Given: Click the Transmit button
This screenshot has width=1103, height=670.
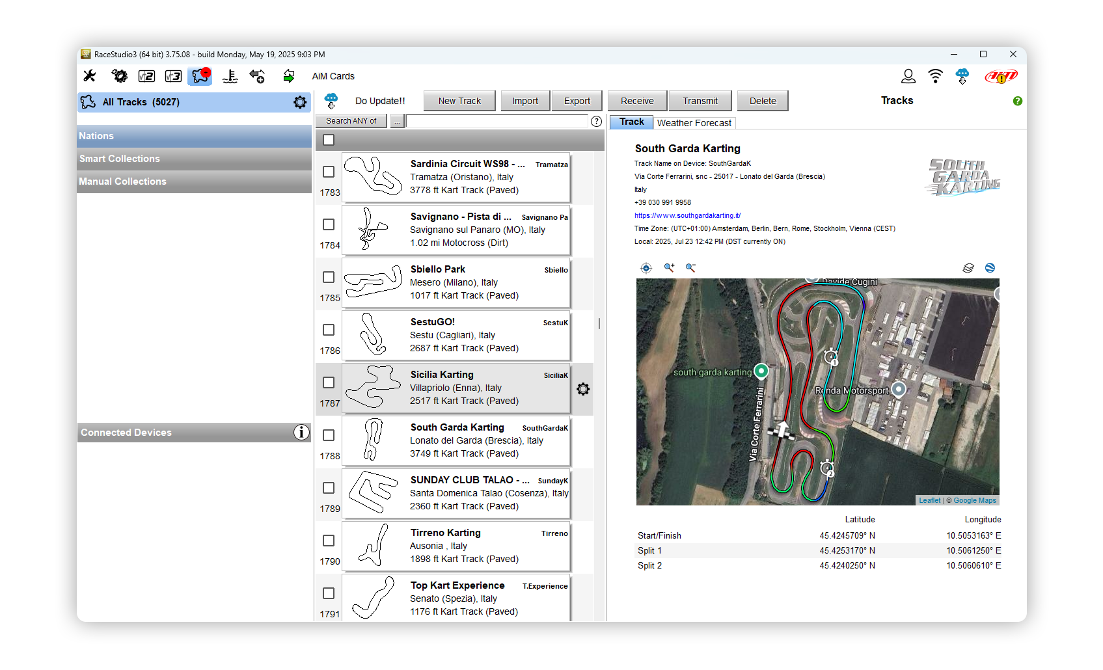Looking at the screenshot, I should [700, 101].
